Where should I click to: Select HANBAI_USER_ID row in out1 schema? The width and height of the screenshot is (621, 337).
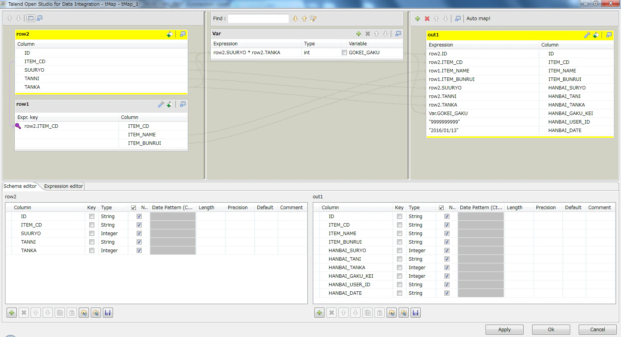[464, 285]
